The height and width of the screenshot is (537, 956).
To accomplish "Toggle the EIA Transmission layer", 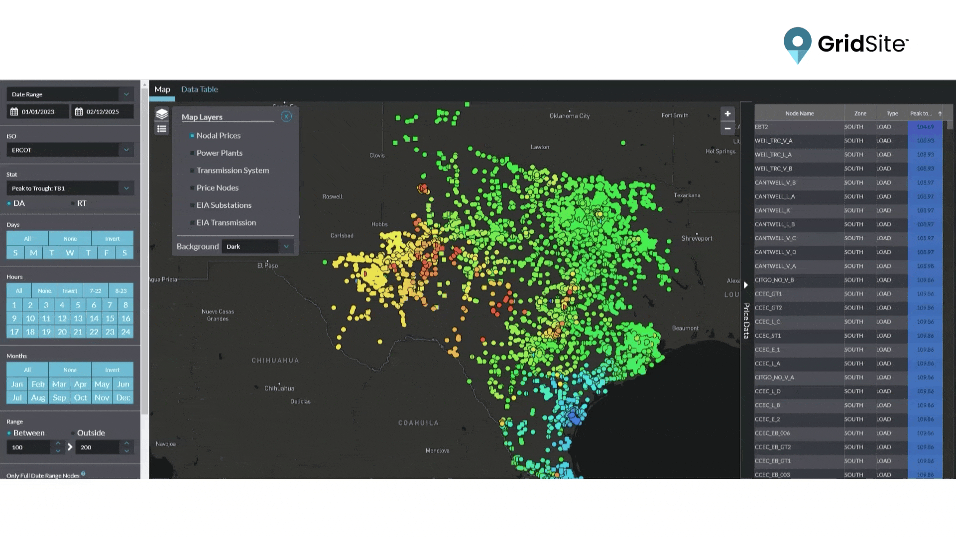I will click(x=192, y=223).
